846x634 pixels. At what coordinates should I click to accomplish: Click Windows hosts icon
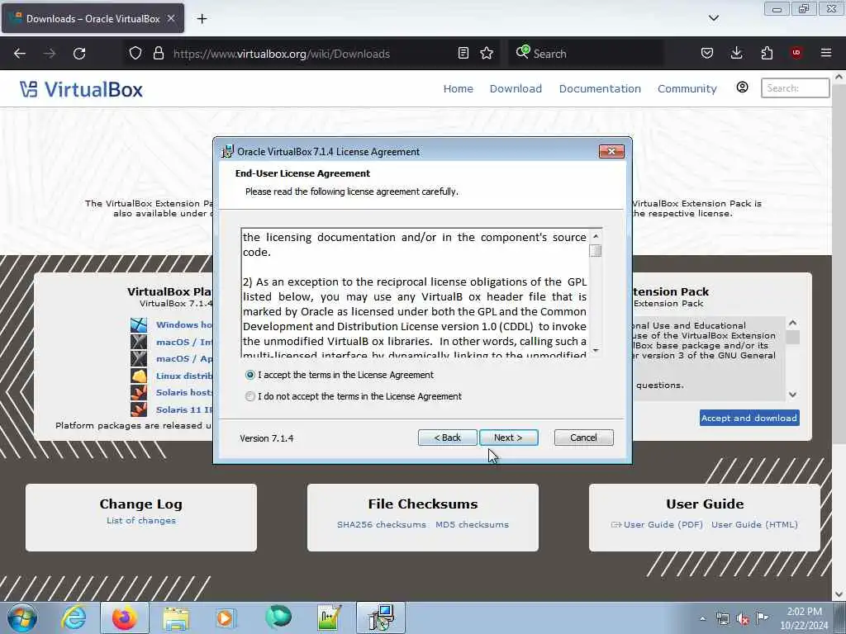point(139,324)
